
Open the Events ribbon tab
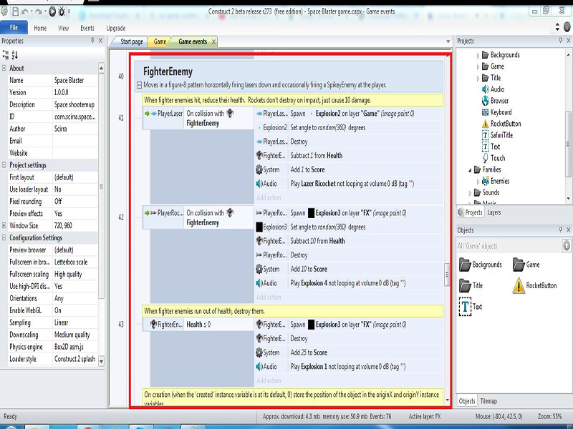[87, 28]
